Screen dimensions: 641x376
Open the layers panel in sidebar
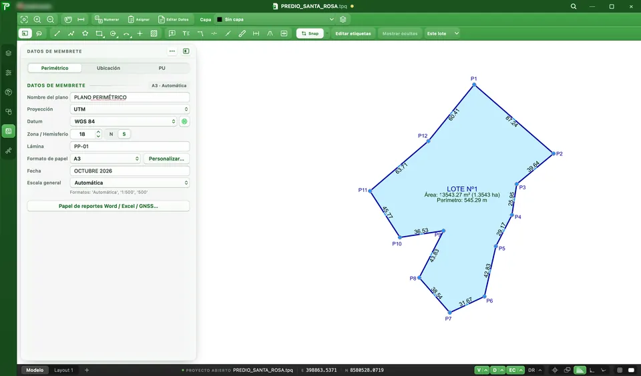8,53
